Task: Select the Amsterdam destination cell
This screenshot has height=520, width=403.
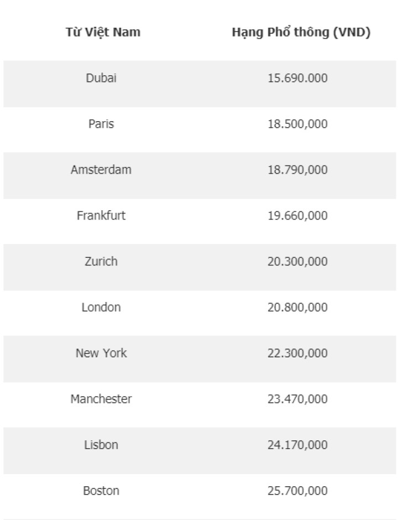Action: pos(101,169)
